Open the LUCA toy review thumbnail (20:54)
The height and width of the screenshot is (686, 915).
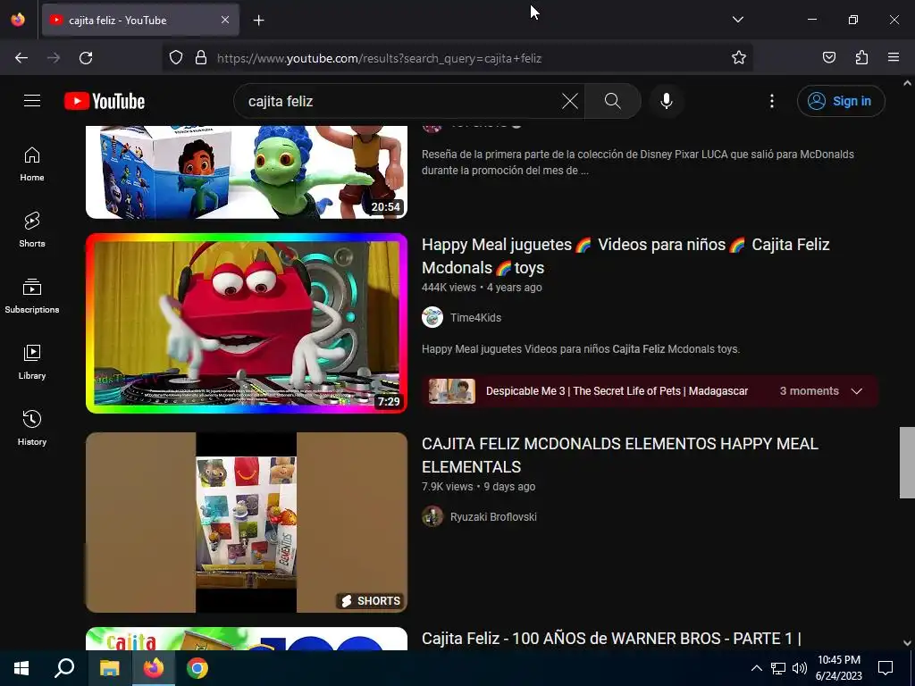[x=247, y=172]
